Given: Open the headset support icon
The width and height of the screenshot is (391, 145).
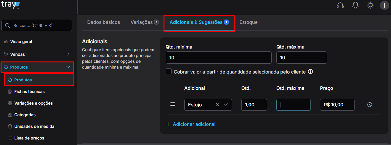Looking at the screenshot, I should [340, 5].
